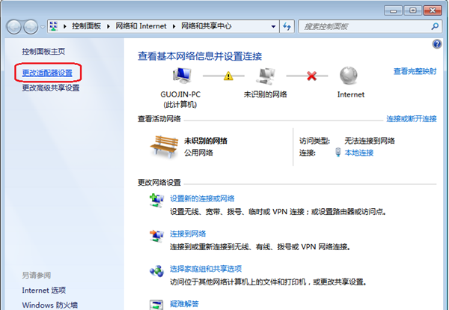The width and height of the screenshot is (449, 310).
Task: Close the window with red X
Action: tap(433, 10)
